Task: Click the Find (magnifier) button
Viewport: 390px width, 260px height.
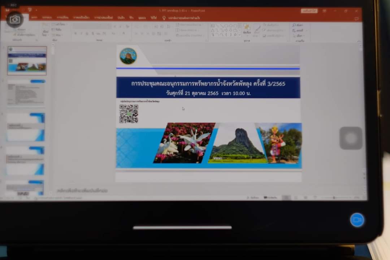Action: [x=298, y=25]
